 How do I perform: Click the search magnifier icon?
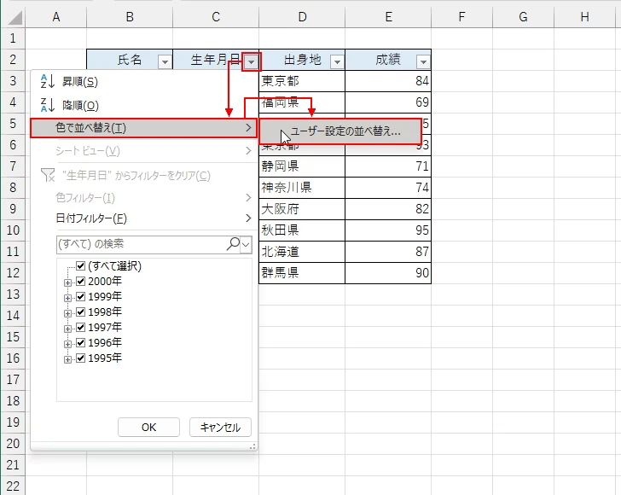(x=233, y=243)
